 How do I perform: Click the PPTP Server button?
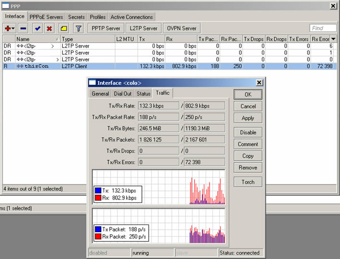point(106,28)
